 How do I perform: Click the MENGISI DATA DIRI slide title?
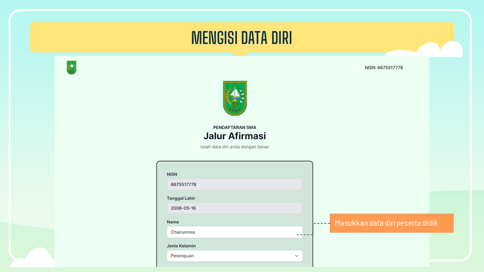click(x=241, y=38)
